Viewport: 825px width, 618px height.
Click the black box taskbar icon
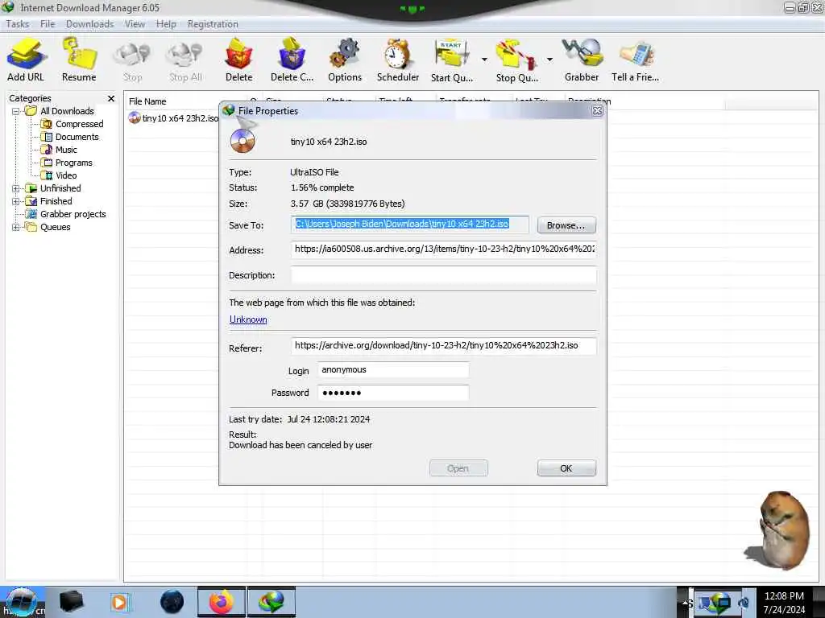pos(71,602)
